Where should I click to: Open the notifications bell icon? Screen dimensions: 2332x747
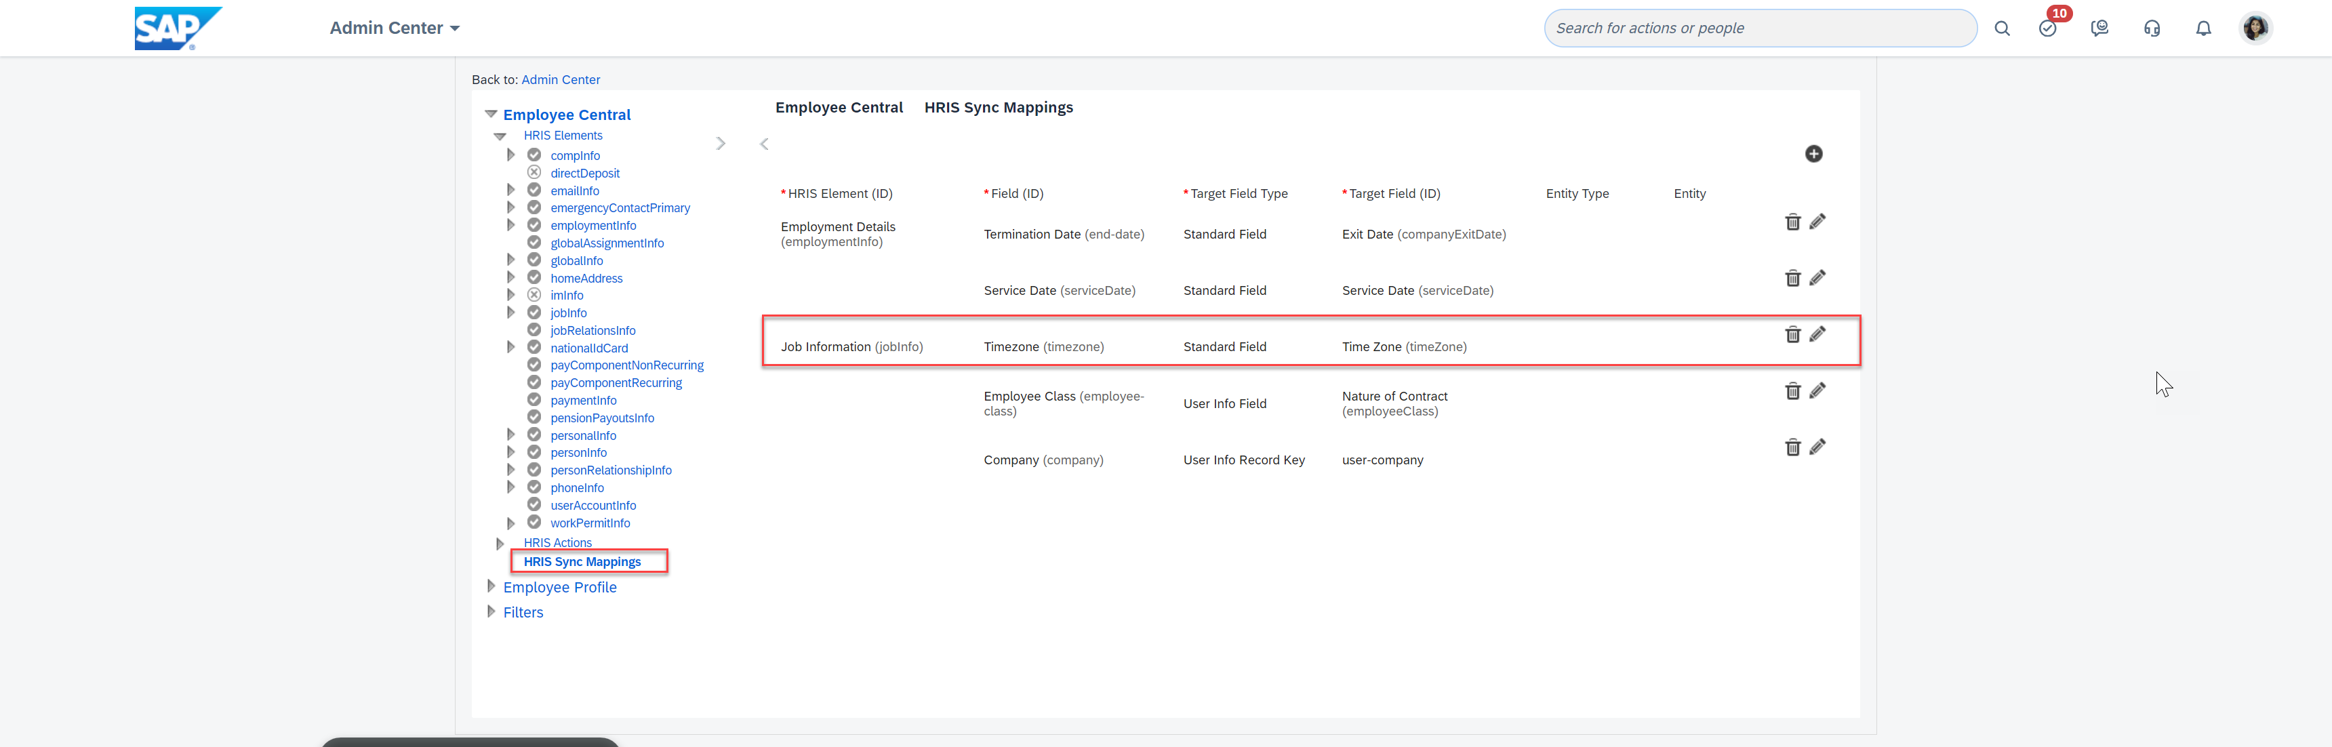[x=2203, y=28]
